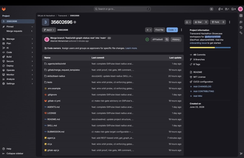Open Merge requests in sidebar

(18, 31)
